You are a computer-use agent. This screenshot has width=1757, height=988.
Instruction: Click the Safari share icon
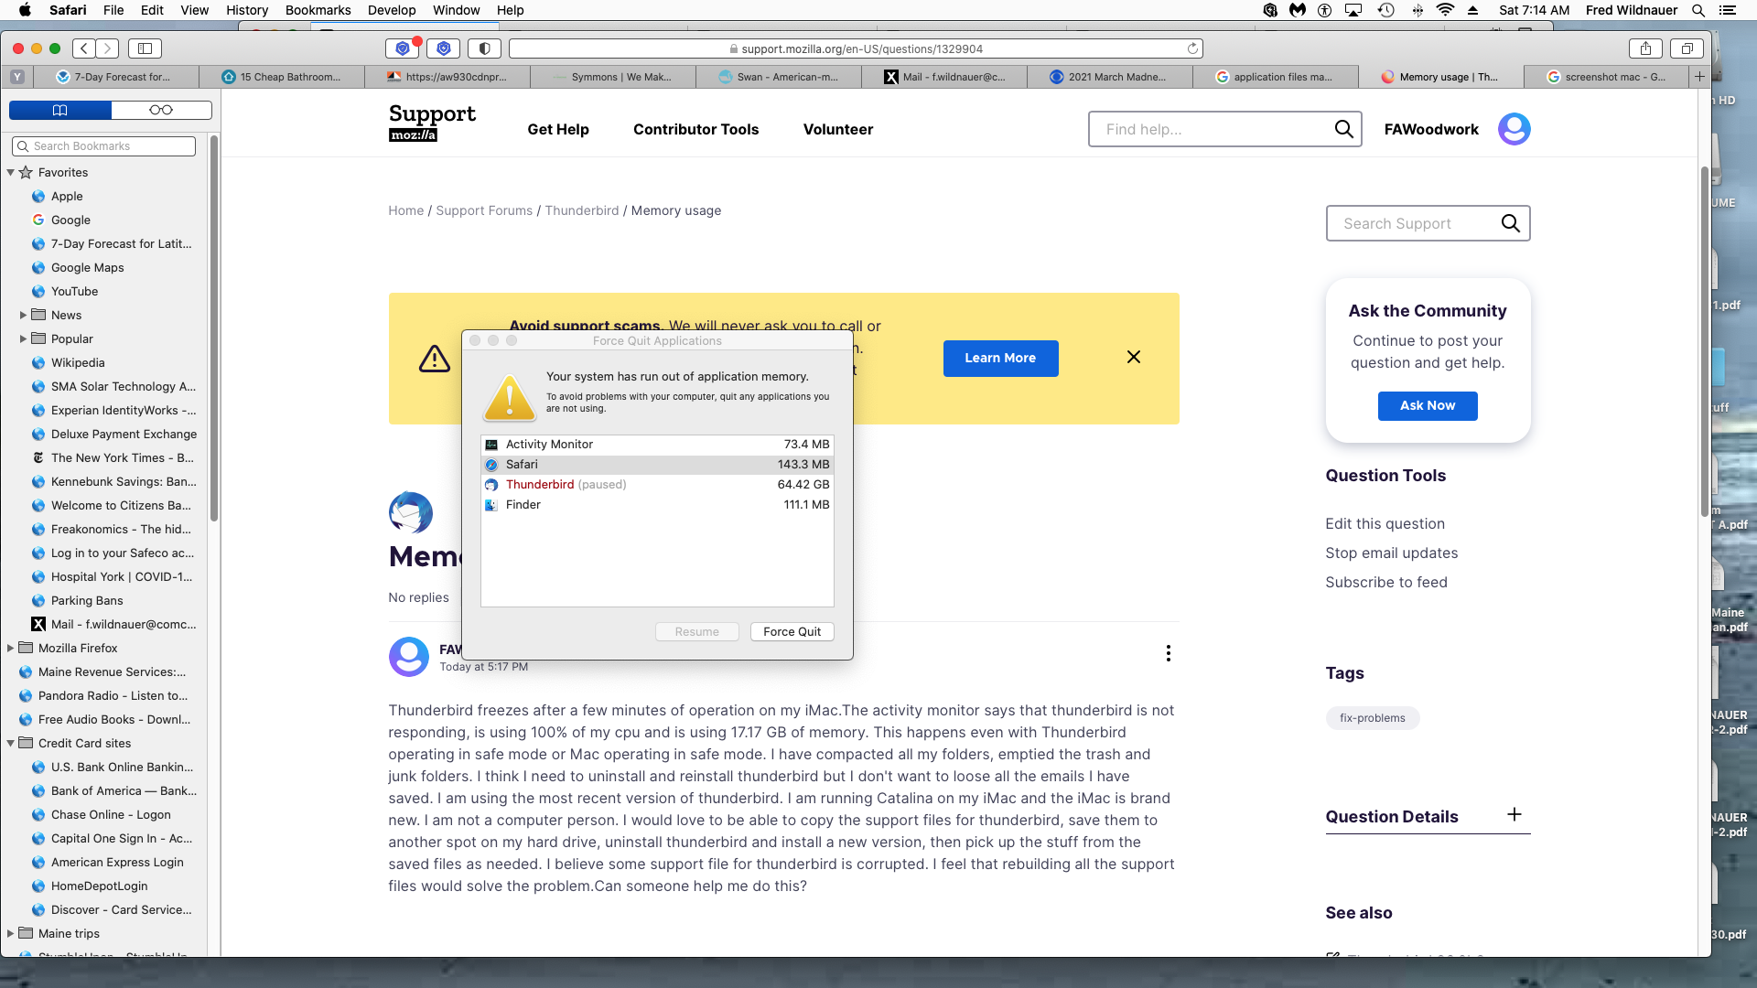(x=1645, y=48)
